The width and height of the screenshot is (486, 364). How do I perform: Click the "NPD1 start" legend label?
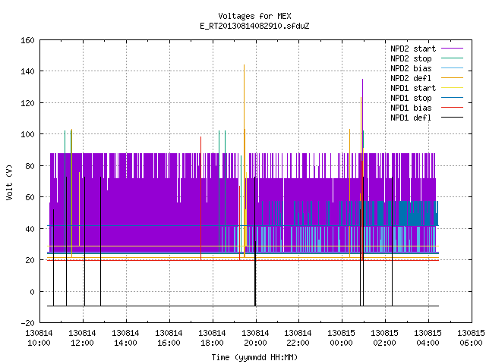click(x=413, y=88)
